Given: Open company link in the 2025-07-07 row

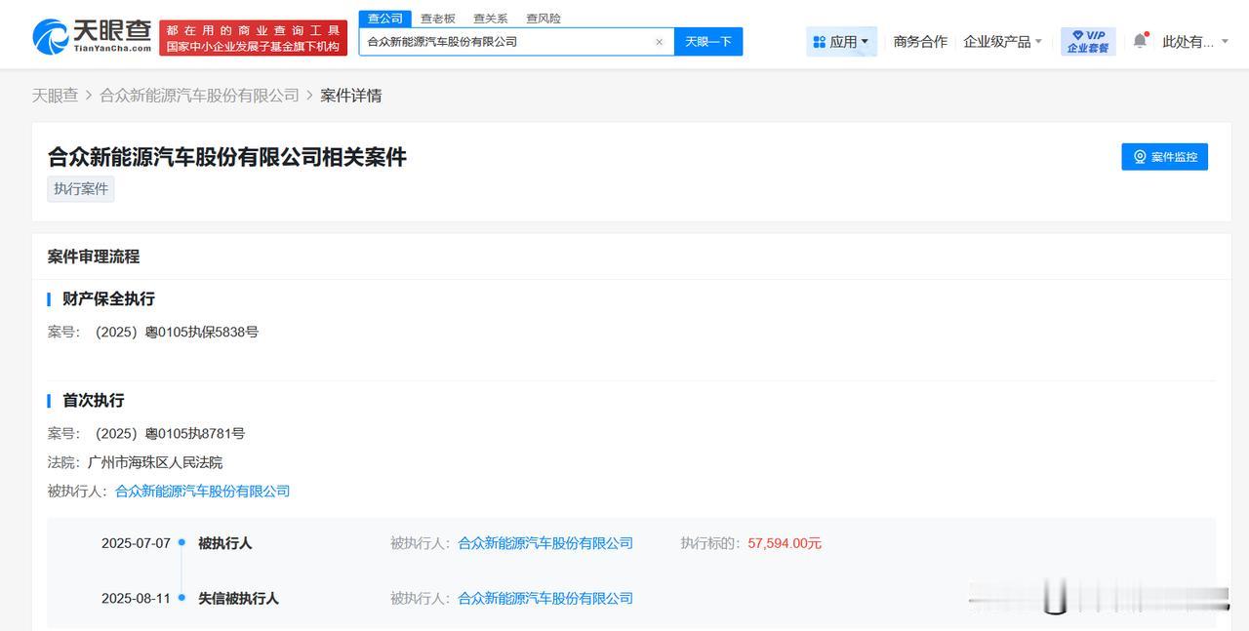Looking at the screenshot, I should tap(545, 543).
